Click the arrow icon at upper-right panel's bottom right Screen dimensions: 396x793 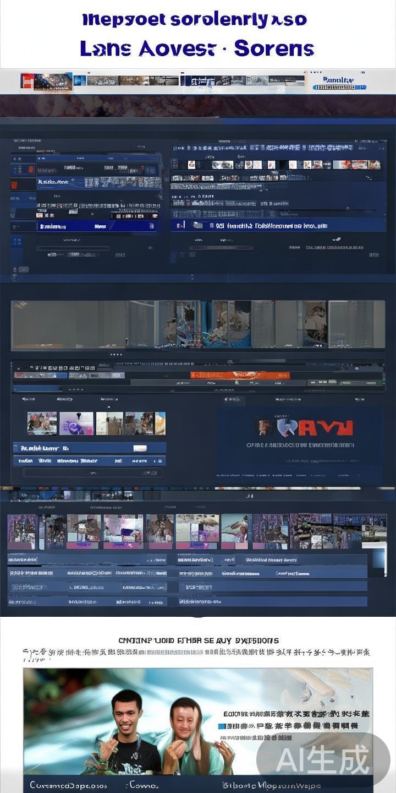pyautogui.click(x=336, y=240)
